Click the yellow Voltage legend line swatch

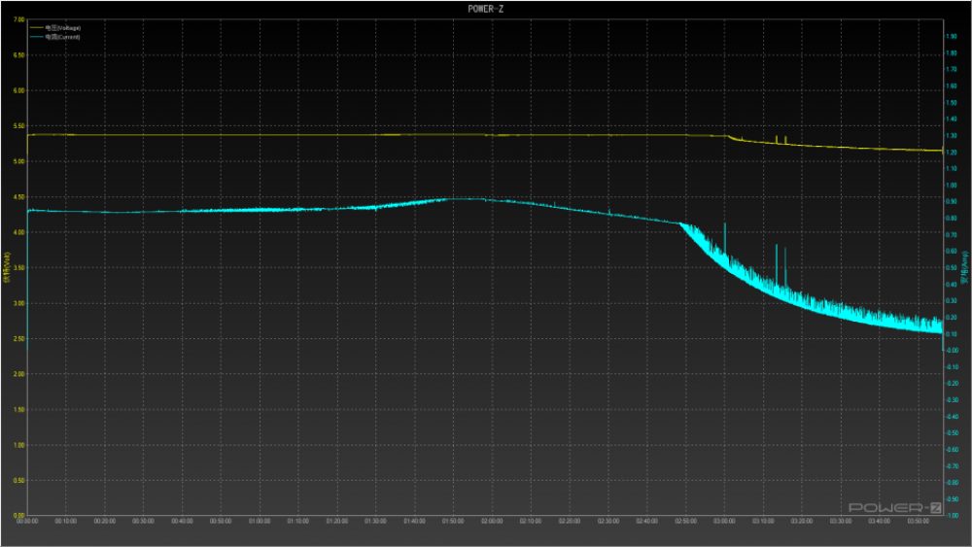pyautogui.click(x=37, y=28)
